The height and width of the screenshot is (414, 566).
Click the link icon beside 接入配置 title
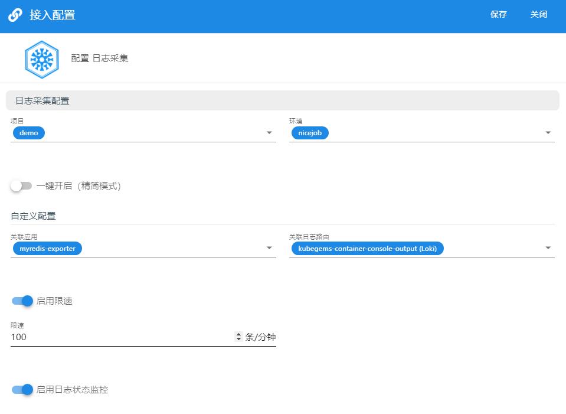15,15
